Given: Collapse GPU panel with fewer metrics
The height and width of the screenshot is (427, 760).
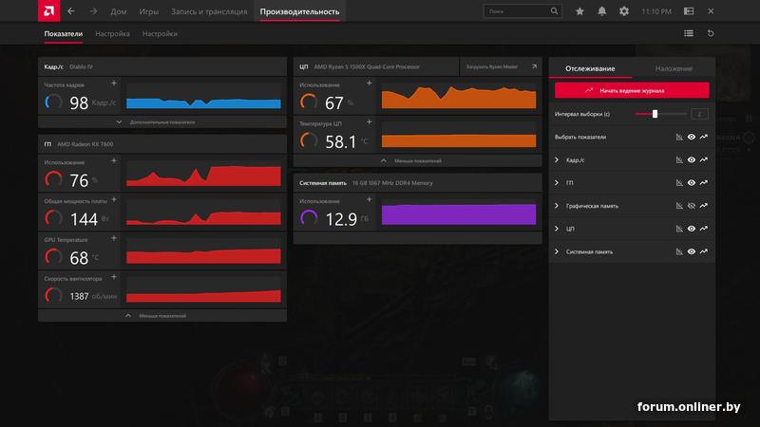Looking at the screenshot, I should click(162, 316).
